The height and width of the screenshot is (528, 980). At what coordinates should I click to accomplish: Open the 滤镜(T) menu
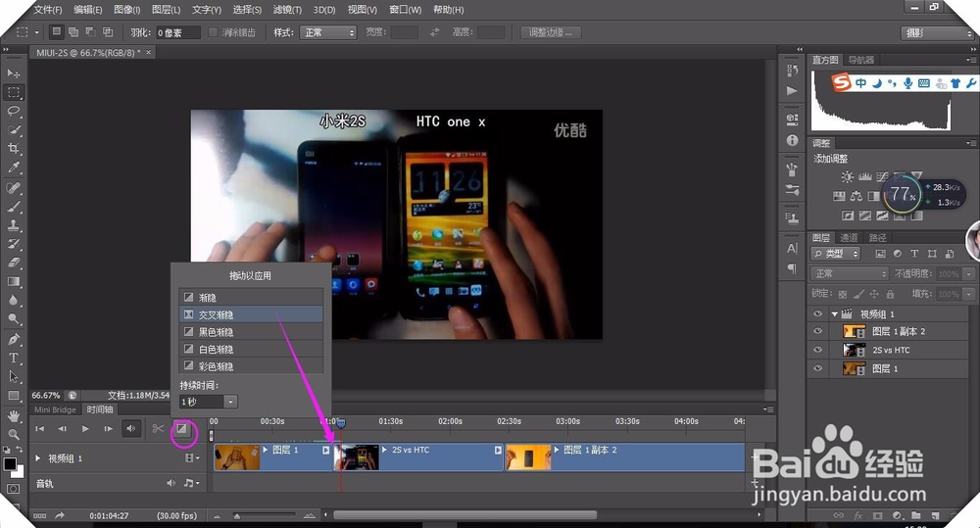click(x=287, y=10)
